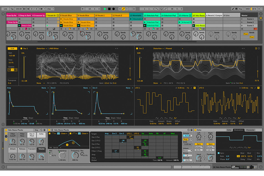
Task: Start playback with the green Play button
Action: (105, 9)
